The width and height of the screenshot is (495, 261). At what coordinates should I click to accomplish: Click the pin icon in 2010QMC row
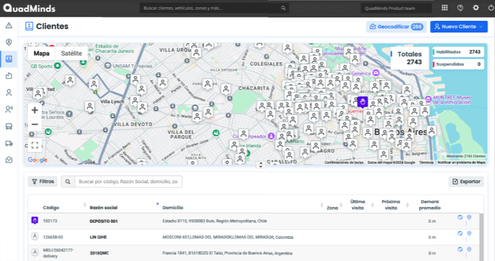tap(469, 249)
